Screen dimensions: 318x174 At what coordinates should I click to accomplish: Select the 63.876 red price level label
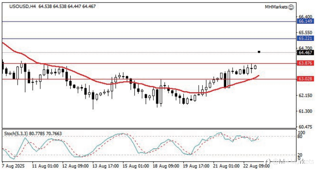pyautogui.click(x=305, y=63)
